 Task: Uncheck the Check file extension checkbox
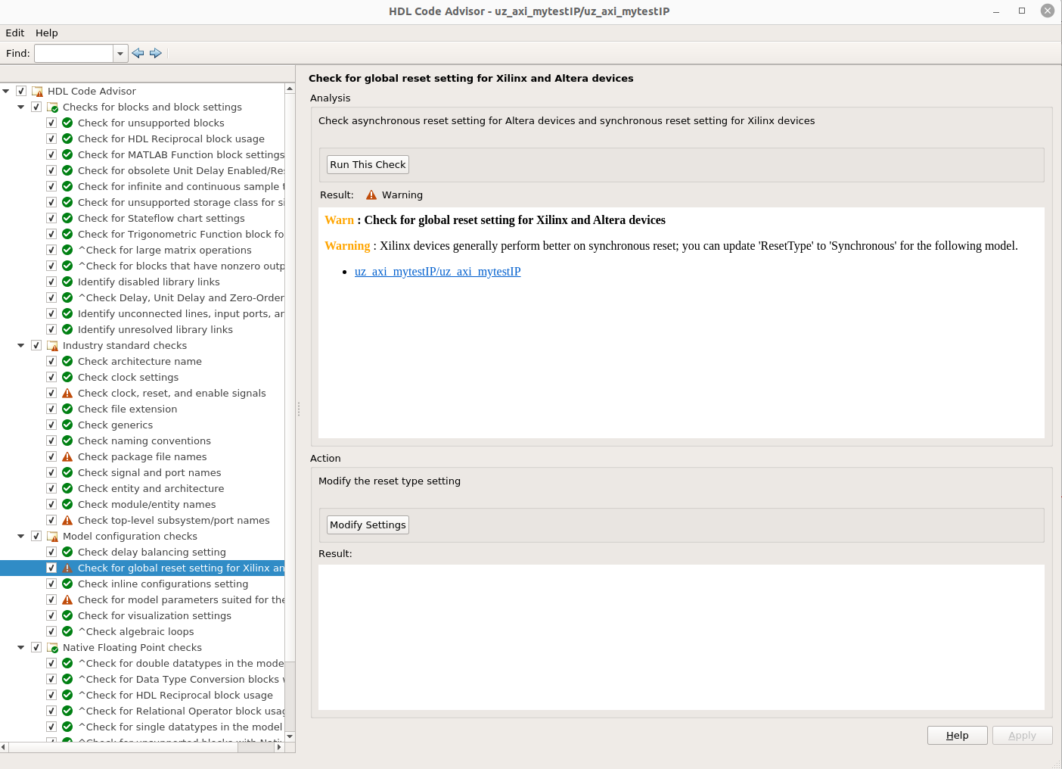[51, 409]
